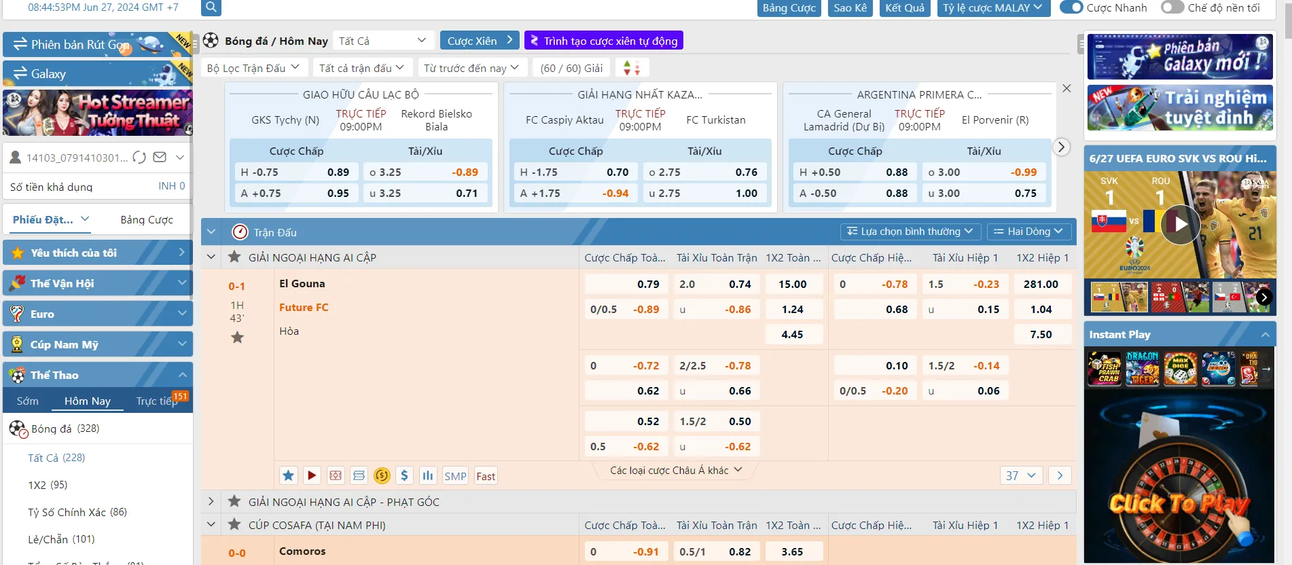The width and height of the screenshot is (1292, 565).
Task: Toggle the Chế độ nền tối dark mode switch
Action: pos(1172,7)
